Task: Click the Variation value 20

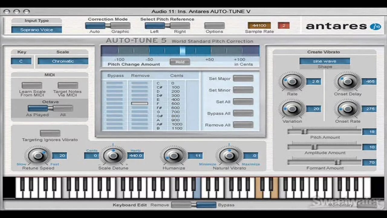Action: [314, 109]
